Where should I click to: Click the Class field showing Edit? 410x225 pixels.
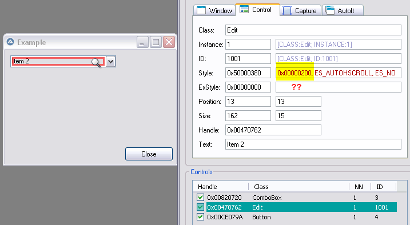coord(313,30)
